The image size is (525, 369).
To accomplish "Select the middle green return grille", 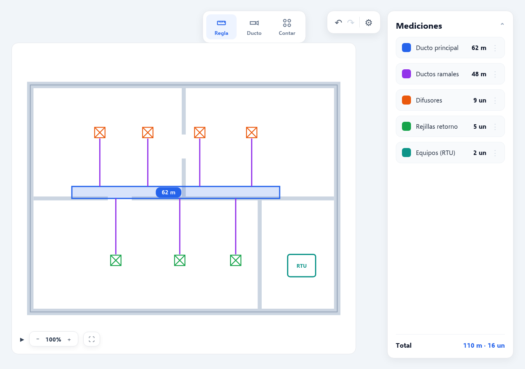I will (x=180, y=260).
